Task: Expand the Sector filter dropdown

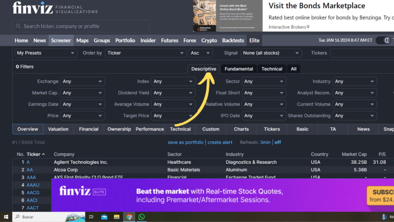Action: pos(264,82)
